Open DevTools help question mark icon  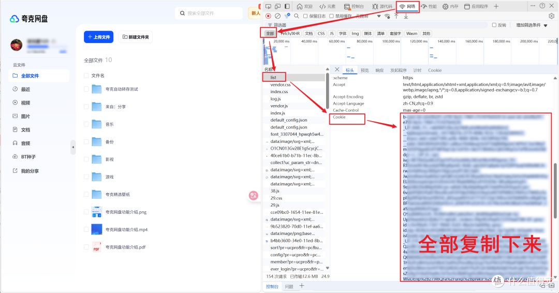542,6
